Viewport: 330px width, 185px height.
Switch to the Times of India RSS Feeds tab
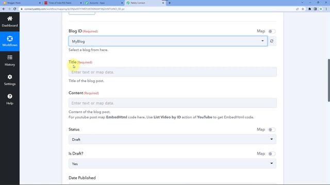click(x=62, y=3)
